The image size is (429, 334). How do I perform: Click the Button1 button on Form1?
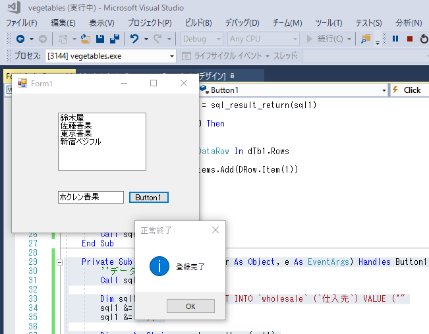148,198
